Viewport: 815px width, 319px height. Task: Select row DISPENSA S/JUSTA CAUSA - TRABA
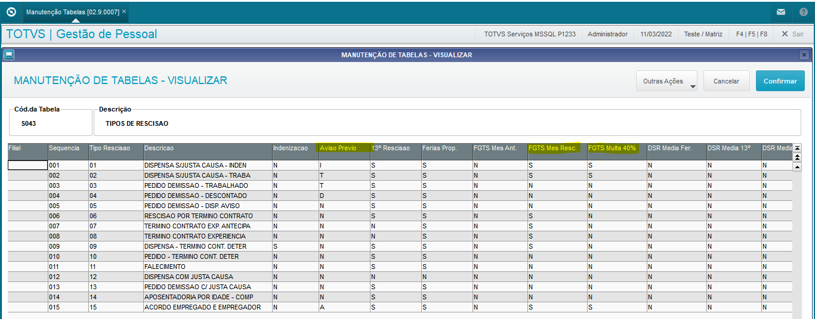pos(400,175)
